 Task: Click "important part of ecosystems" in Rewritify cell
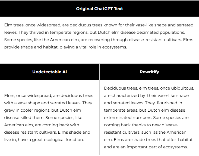coord(157,147)
